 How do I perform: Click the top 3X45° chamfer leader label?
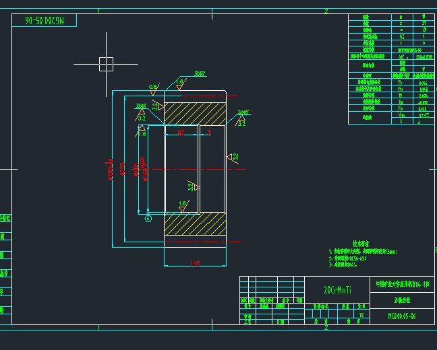coord(200,74)
